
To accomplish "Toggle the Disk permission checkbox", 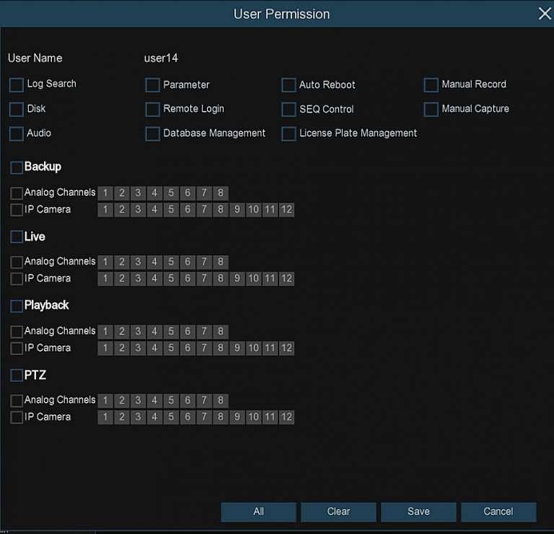I will (x=17, y=110).
